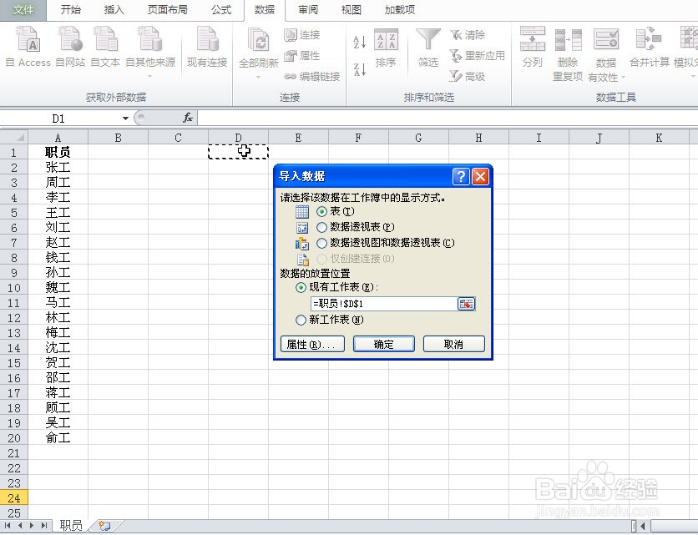The image size is (698, 535).
Task: Click the 确定 button to confirm import
Action: pyautogui.click(x=383, y=343)
